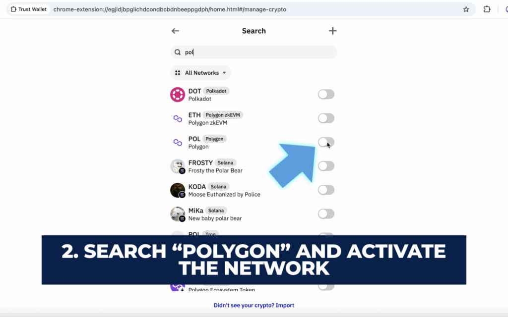Click the "Search" page title
Viewport: 508px width, 317px height.
[254, 31]
